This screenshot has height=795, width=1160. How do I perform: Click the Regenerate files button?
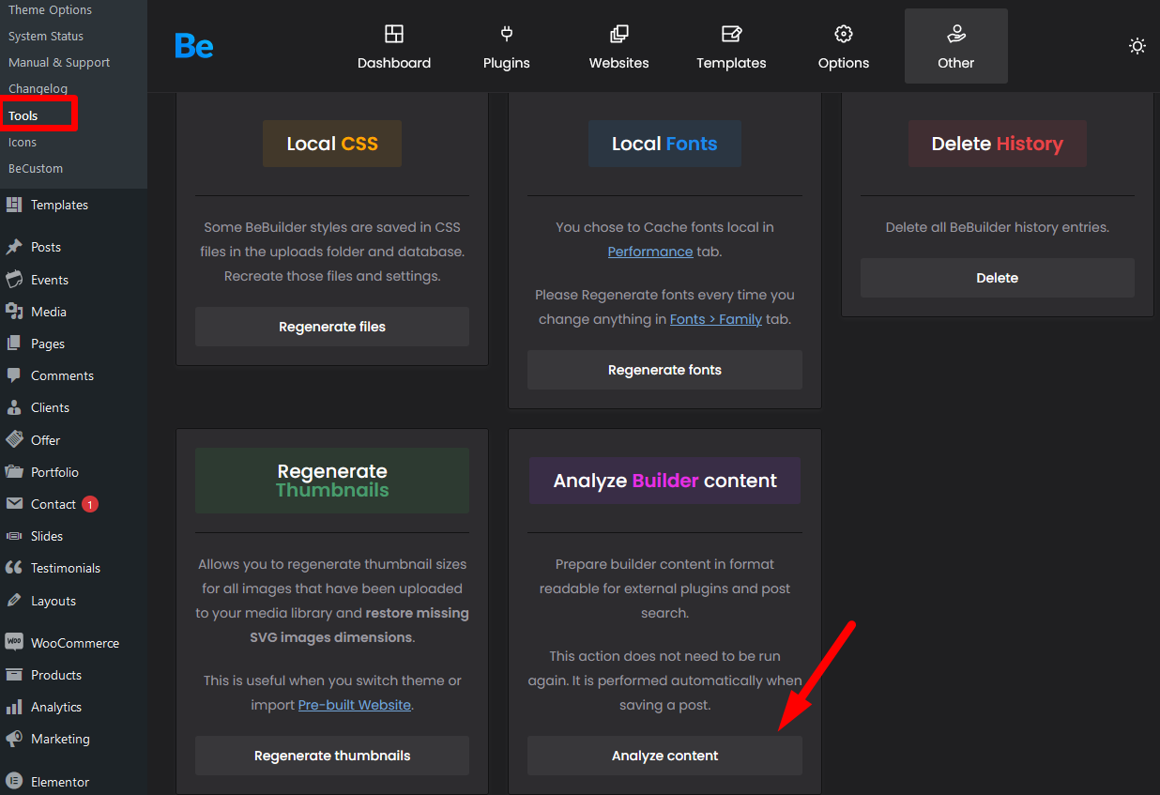(332, 327)
